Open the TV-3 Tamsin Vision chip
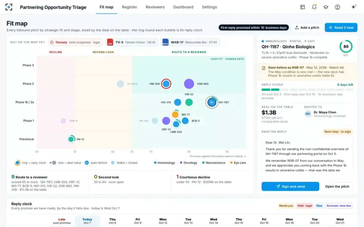The width and height of the screenshot is (364, 227). point(131,42)
